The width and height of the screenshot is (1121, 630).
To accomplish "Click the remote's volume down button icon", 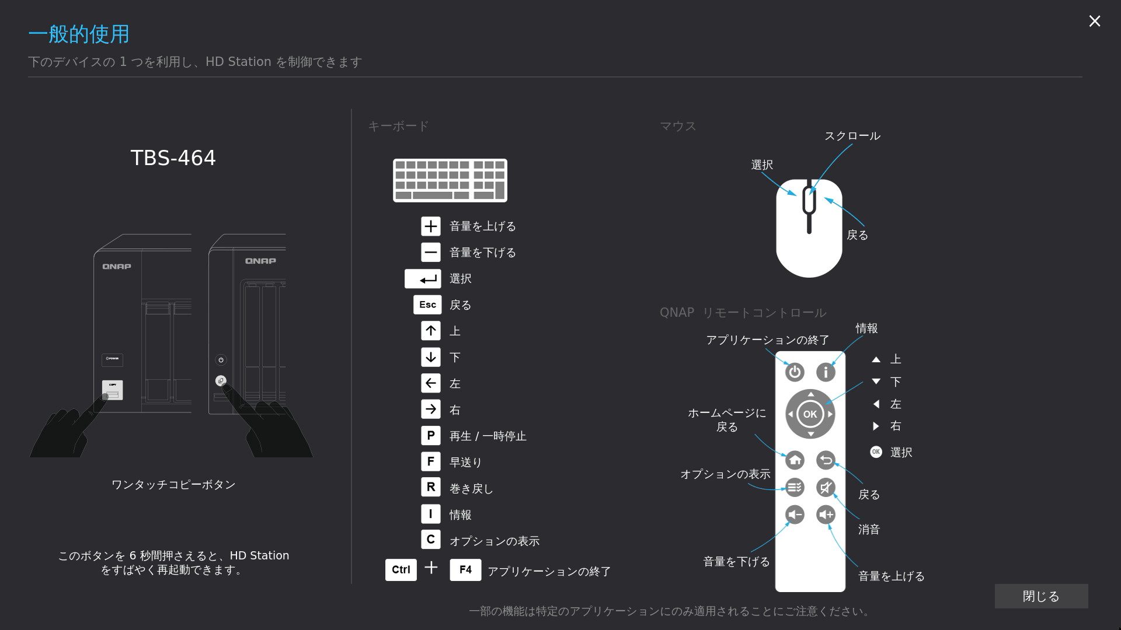I will tap(795, 514).
